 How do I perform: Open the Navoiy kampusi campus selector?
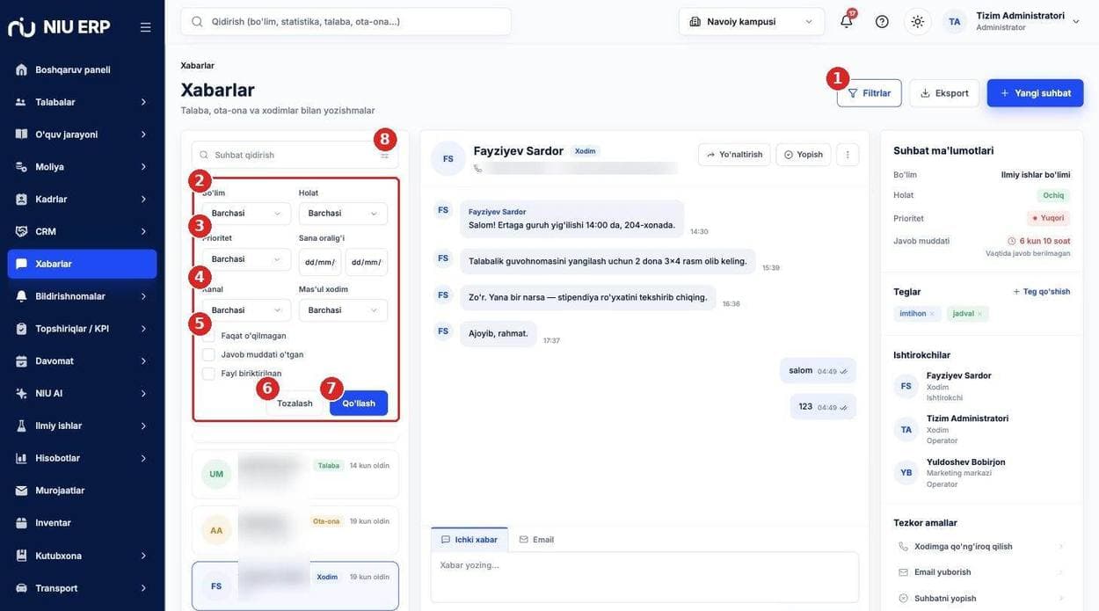(752, 22)
